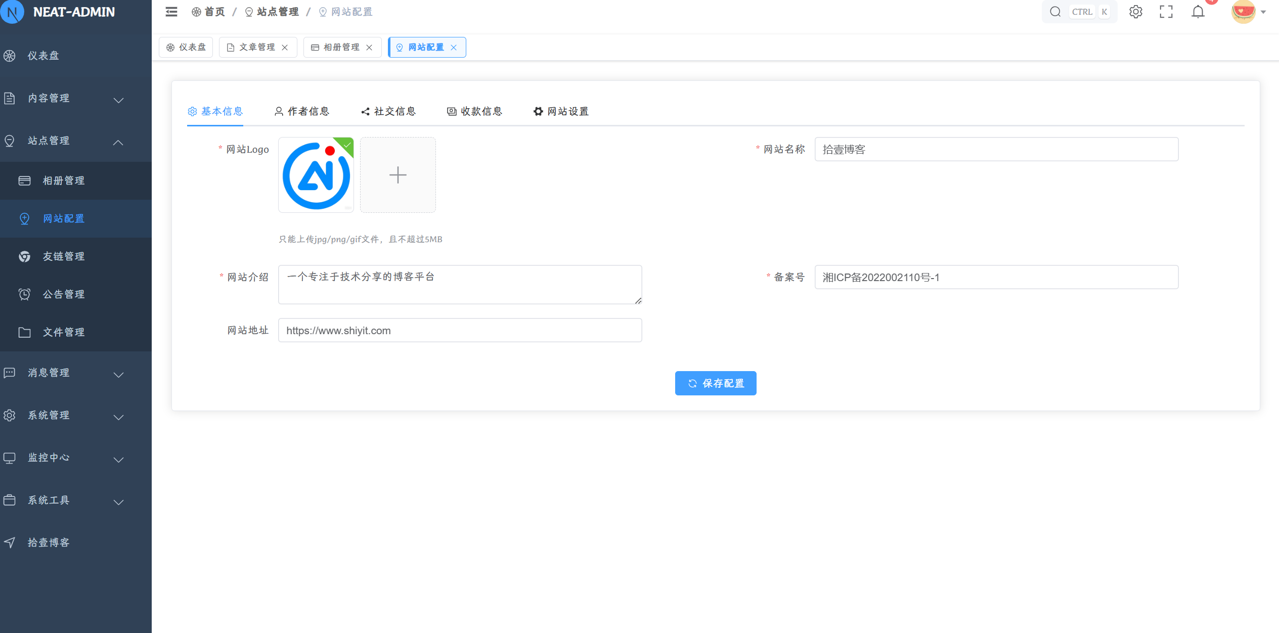Click the uploaded website logo thumbnail

pyautogui.click(x=316, y=175)
